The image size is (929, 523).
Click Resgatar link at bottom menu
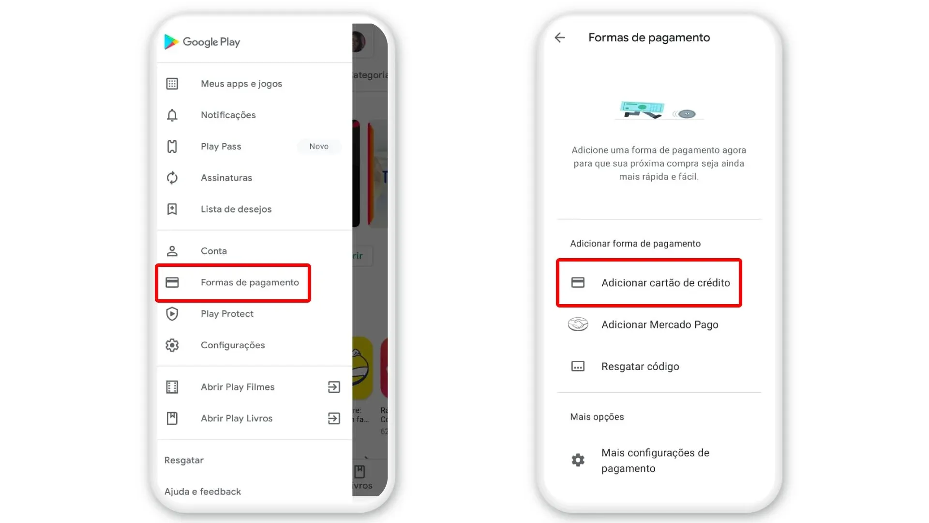click(183, 460)
